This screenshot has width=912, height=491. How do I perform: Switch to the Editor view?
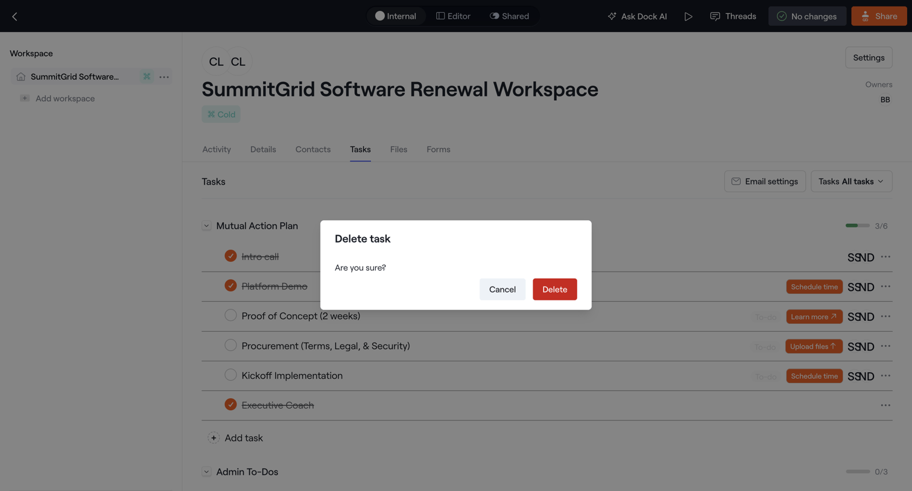(453, 16)
